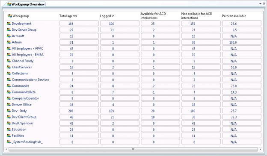
Task: Click the Education workgroup icon
Action: click(x=9, y=130)
